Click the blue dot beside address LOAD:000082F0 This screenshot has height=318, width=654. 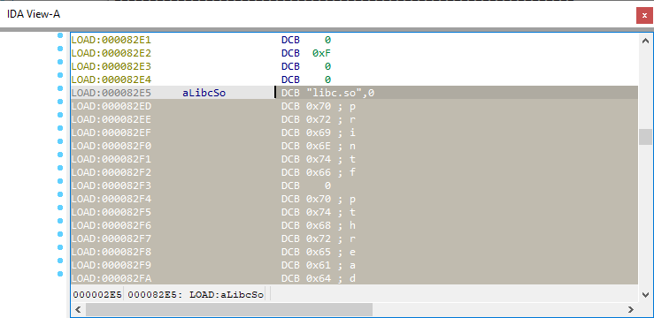(60, 141)
